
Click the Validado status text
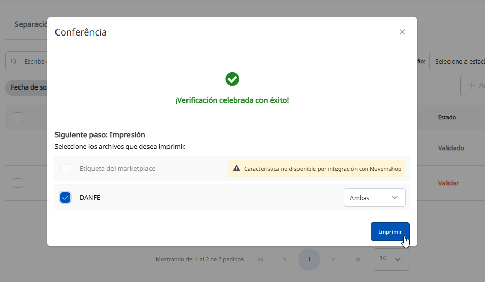(451, 148)
